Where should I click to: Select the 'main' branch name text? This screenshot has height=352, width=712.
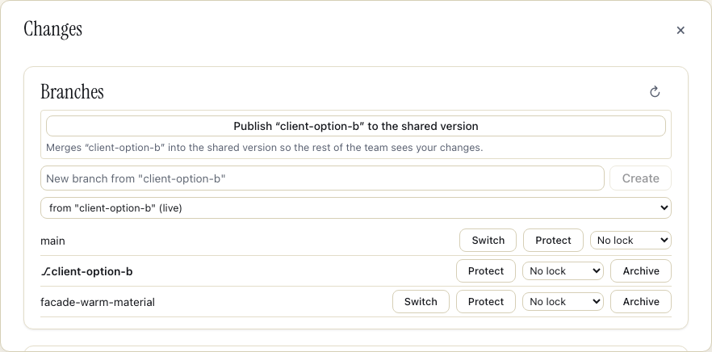(x=52, y=241)
